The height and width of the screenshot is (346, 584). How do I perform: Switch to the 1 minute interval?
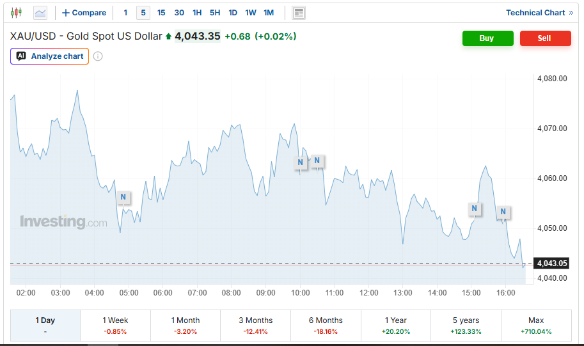125,13
